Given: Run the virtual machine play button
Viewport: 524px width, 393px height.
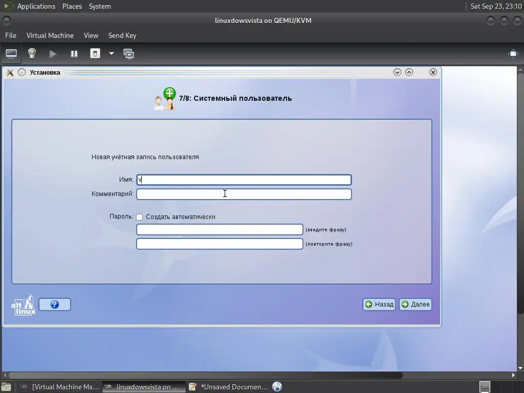Looking at the screenshot, I should 53,54.
